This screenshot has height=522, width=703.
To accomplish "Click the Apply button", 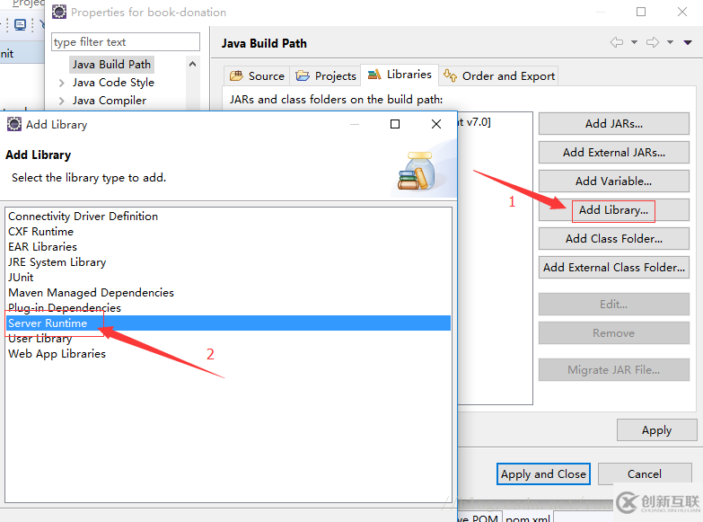I will pos(657,430).
